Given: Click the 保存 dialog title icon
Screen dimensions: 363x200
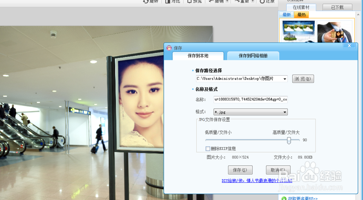Looking at the screenshot, I should (x=169, y=48).
